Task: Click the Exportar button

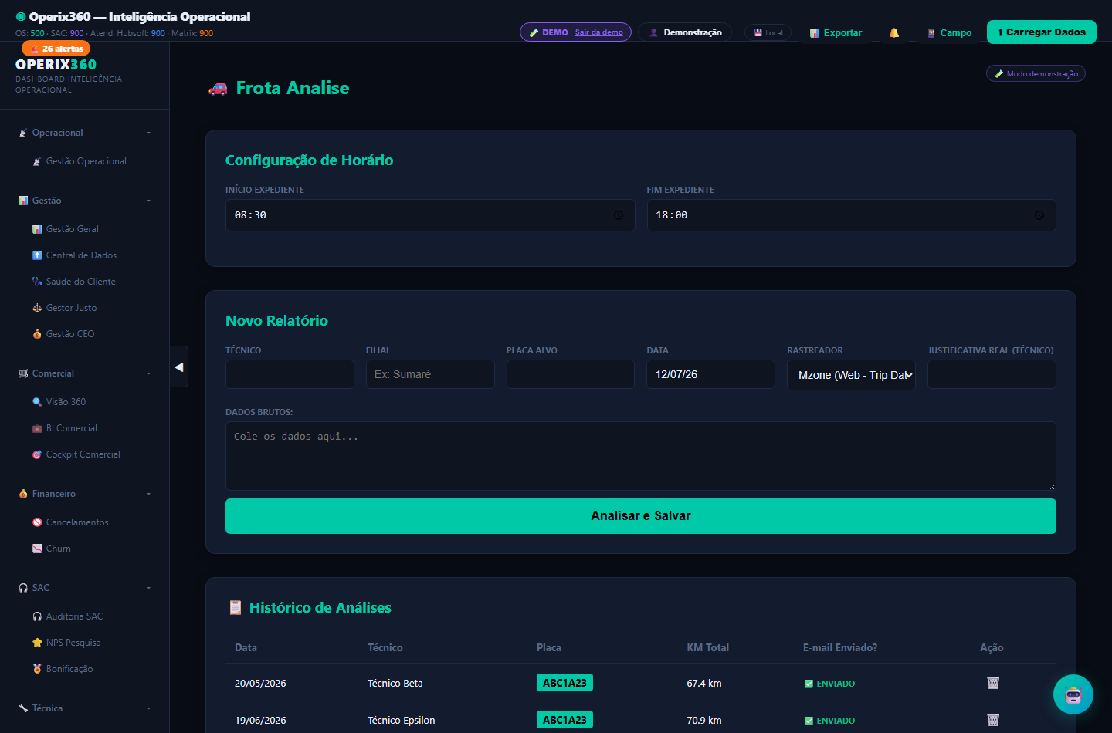Action: click(x=836, y=33)
